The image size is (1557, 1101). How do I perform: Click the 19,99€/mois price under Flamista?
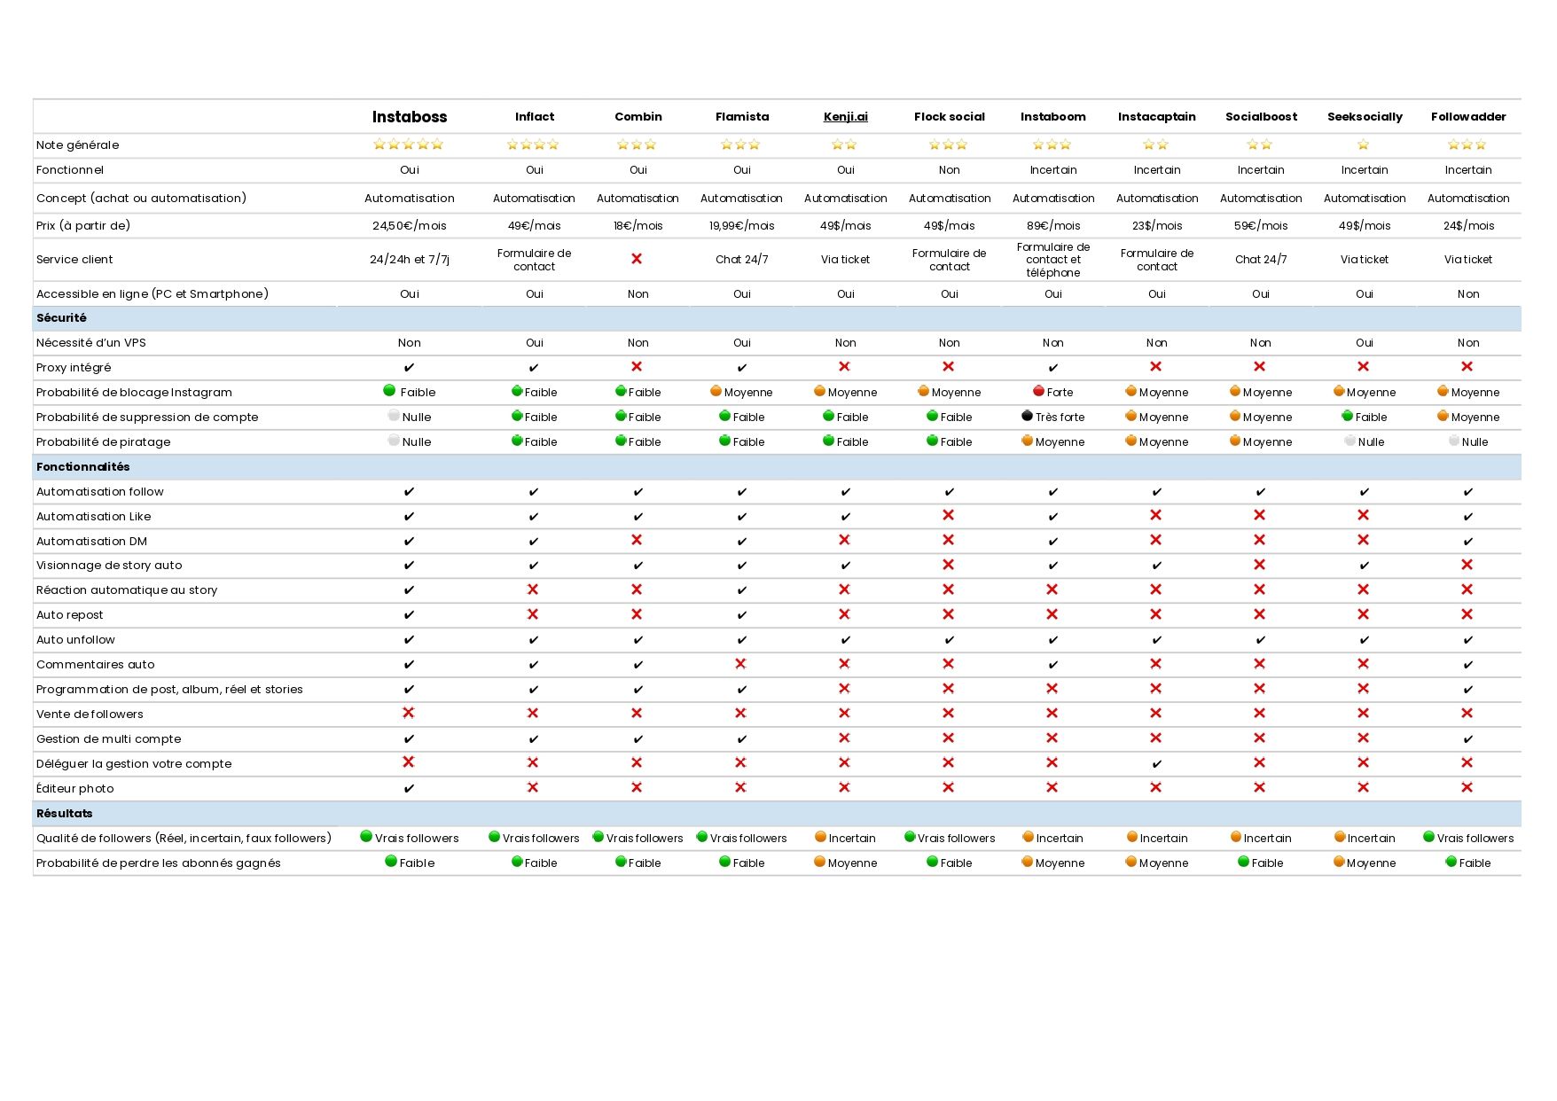742,225
